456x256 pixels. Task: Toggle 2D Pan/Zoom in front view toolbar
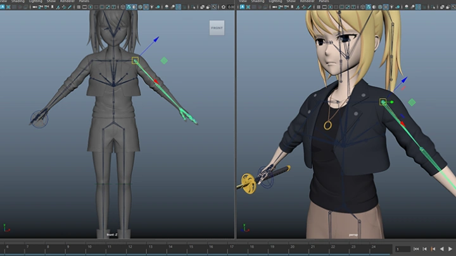tap(64, 7)
